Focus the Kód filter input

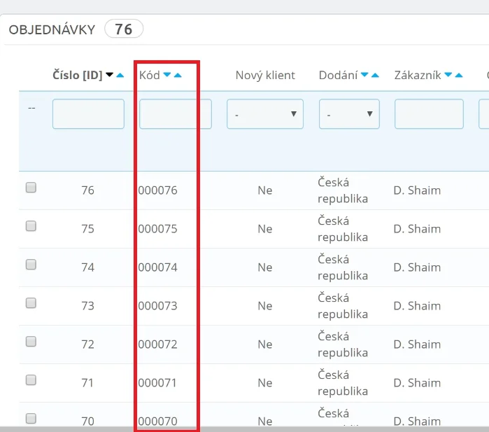pos(175,114)
